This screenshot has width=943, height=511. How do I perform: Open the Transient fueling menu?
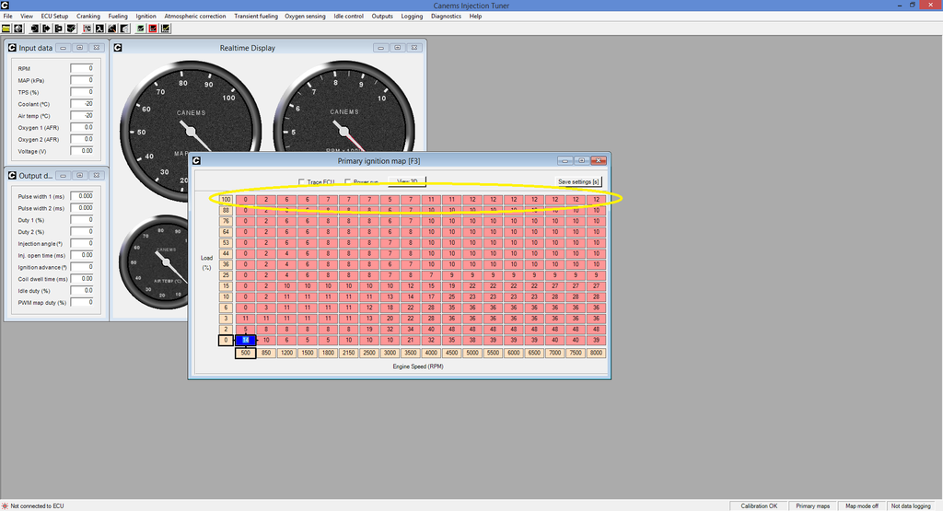pos(256,17)
